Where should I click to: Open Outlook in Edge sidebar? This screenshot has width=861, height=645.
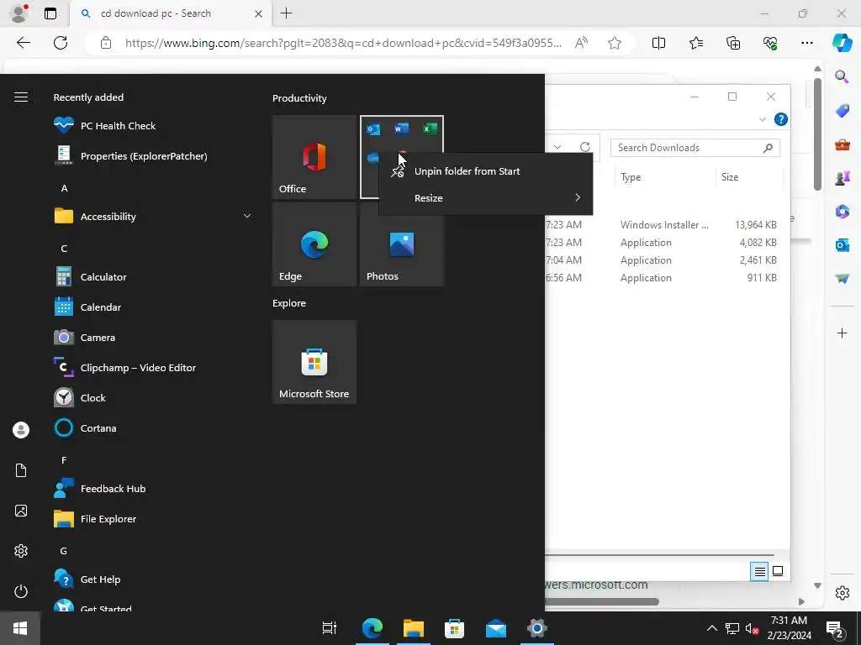(x=842, y=245)
